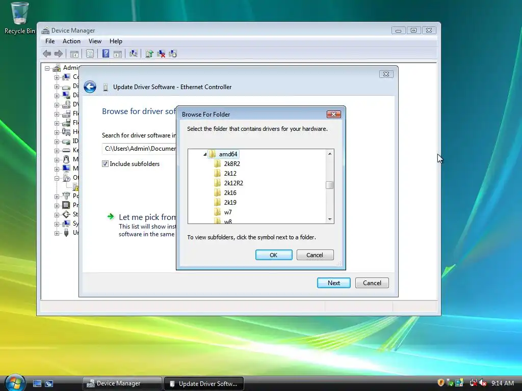Select the mouse category icon in device tree
522x391 pixels.
click(x=66, y=159)
